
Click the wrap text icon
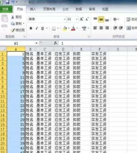click(x=128, y=19)
